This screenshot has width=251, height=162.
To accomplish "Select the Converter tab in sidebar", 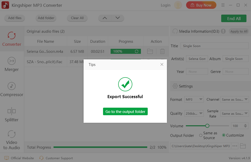I will 12,39.
